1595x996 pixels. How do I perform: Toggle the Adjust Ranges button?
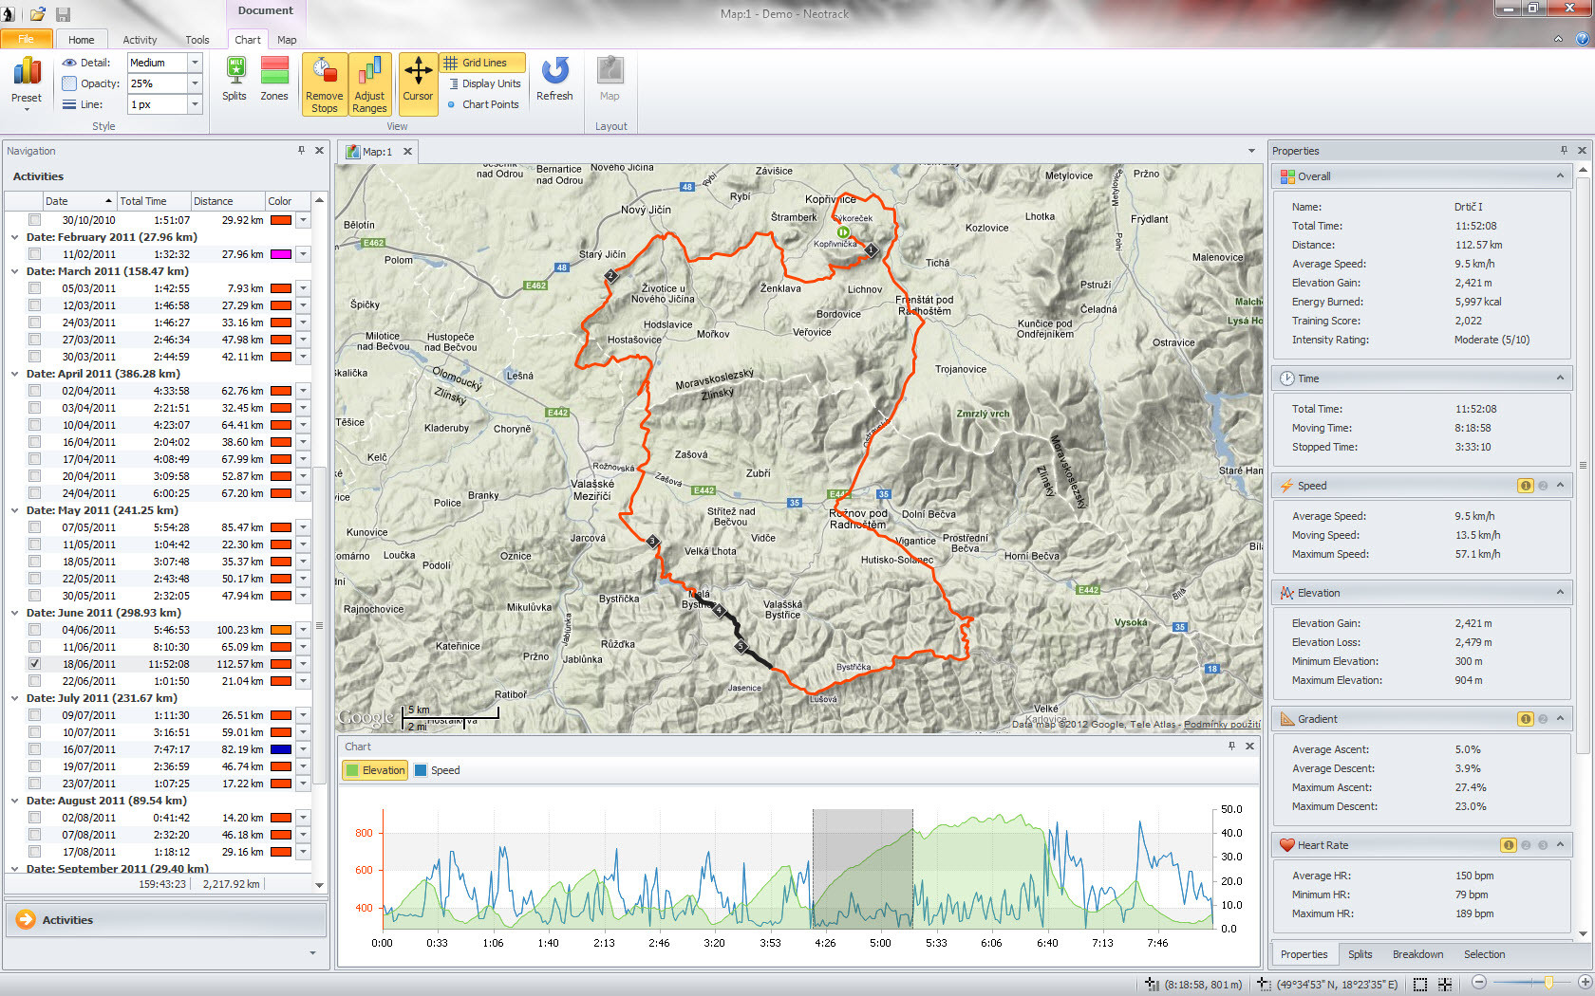(x=370, y=84)
